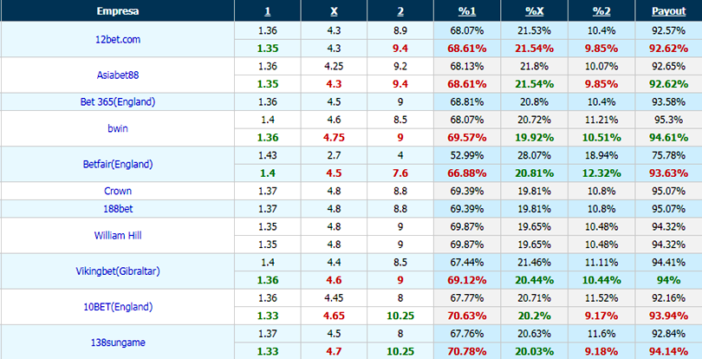Image resolution: width=702 pixels, height=359 pixels.
Task: Select the 4.45 draw odds for 10BET
Action: pos(334,298)
